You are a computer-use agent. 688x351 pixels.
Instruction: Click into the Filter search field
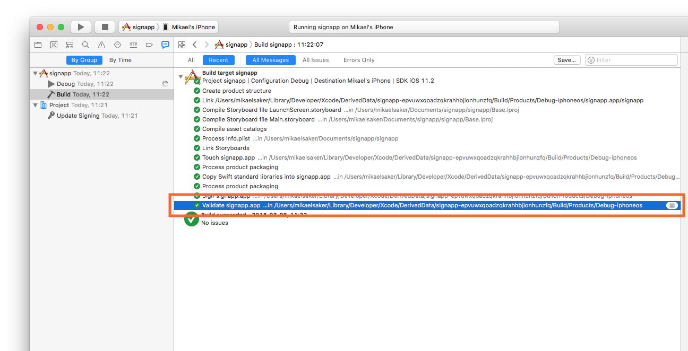click(x=634, y=60)
